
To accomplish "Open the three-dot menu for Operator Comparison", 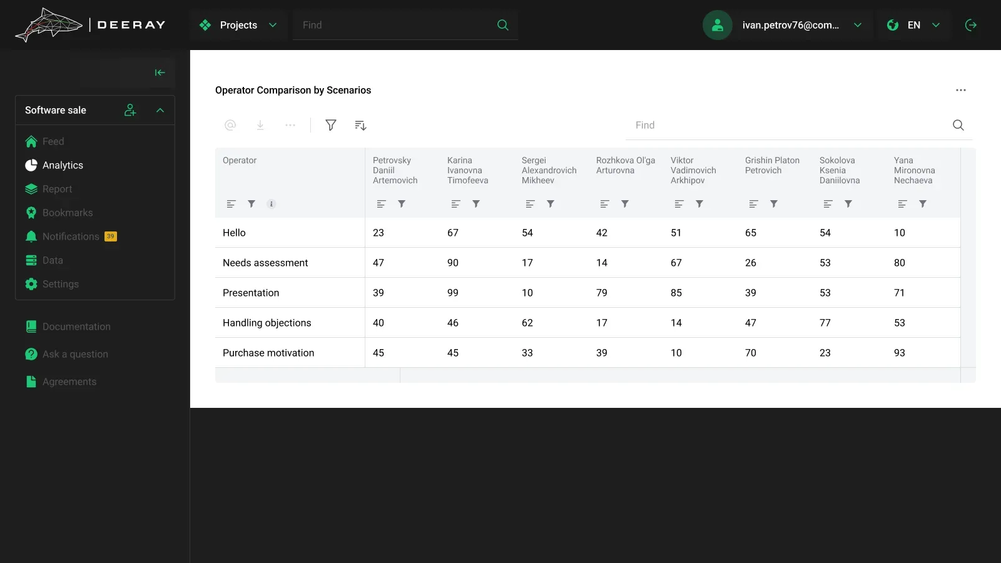I will (x=961, y=90).
